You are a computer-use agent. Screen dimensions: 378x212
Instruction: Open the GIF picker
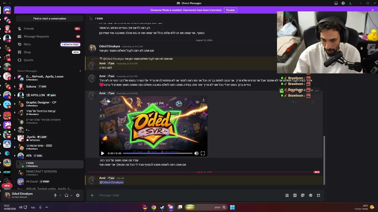tap(295, 195)
